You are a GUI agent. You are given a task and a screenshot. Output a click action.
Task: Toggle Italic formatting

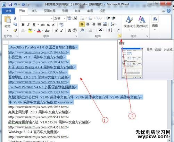28,25
